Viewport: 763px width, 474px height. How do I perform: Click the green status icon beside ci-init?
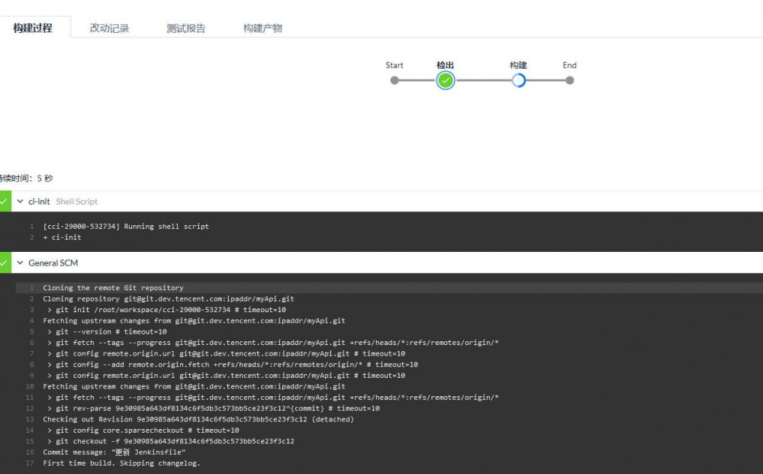[3, 202]
